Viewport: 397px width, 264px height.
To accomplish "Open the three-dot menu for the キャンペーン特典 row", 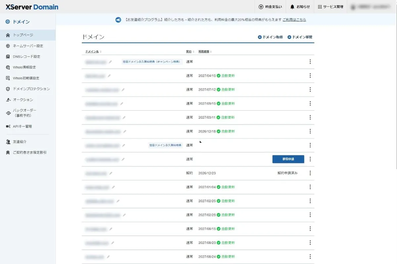I will click(310, 62).
